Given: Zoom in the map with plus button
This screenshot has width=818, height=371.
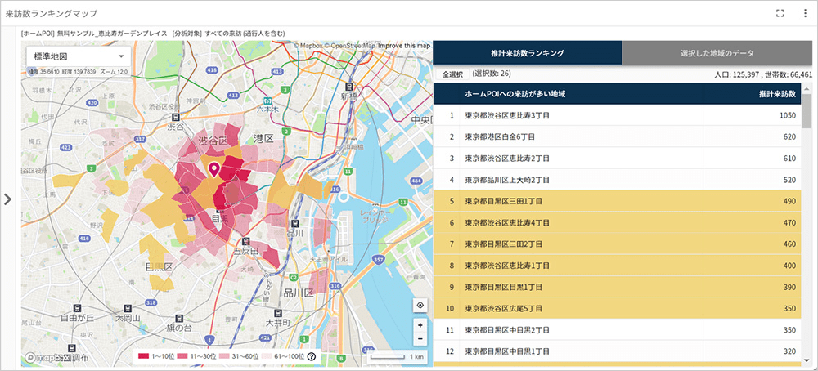Looking at the screenshot, I should [x=420, y=325].
